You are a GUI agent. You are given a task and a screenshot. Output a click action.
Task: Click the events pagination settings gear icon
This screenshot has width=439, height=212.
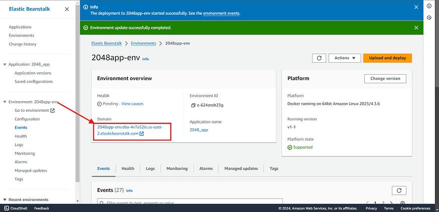tap(402, 203)
